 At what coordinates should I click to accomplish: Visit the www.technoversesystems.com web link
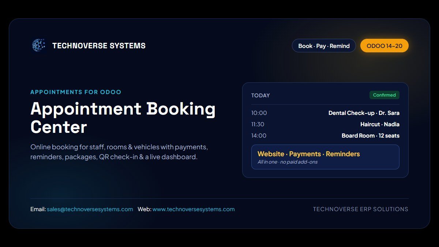194,209
